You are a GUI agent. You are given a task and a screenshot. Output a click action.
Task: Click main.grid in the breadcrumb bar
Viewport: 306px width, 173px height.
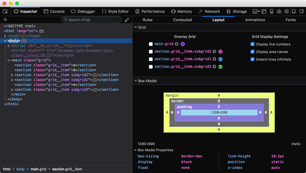38,169
